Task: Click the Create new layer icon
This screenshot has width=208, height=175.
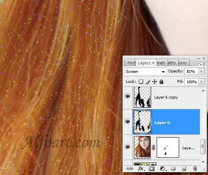Action: tap(184, 169)
